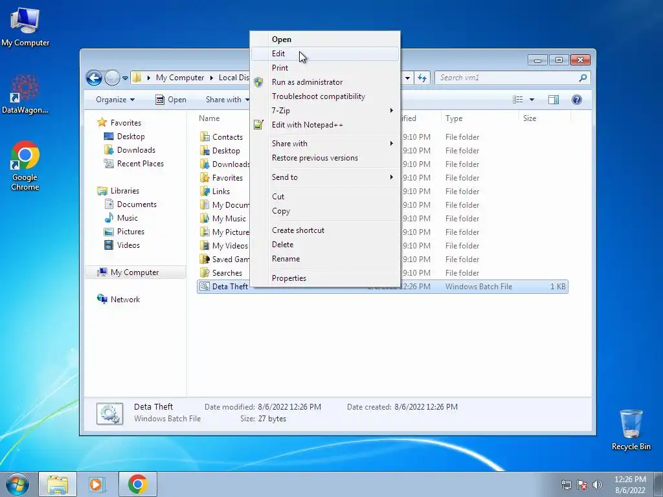
Task: Click the search magnifier icon
Action: click(583, 78)
